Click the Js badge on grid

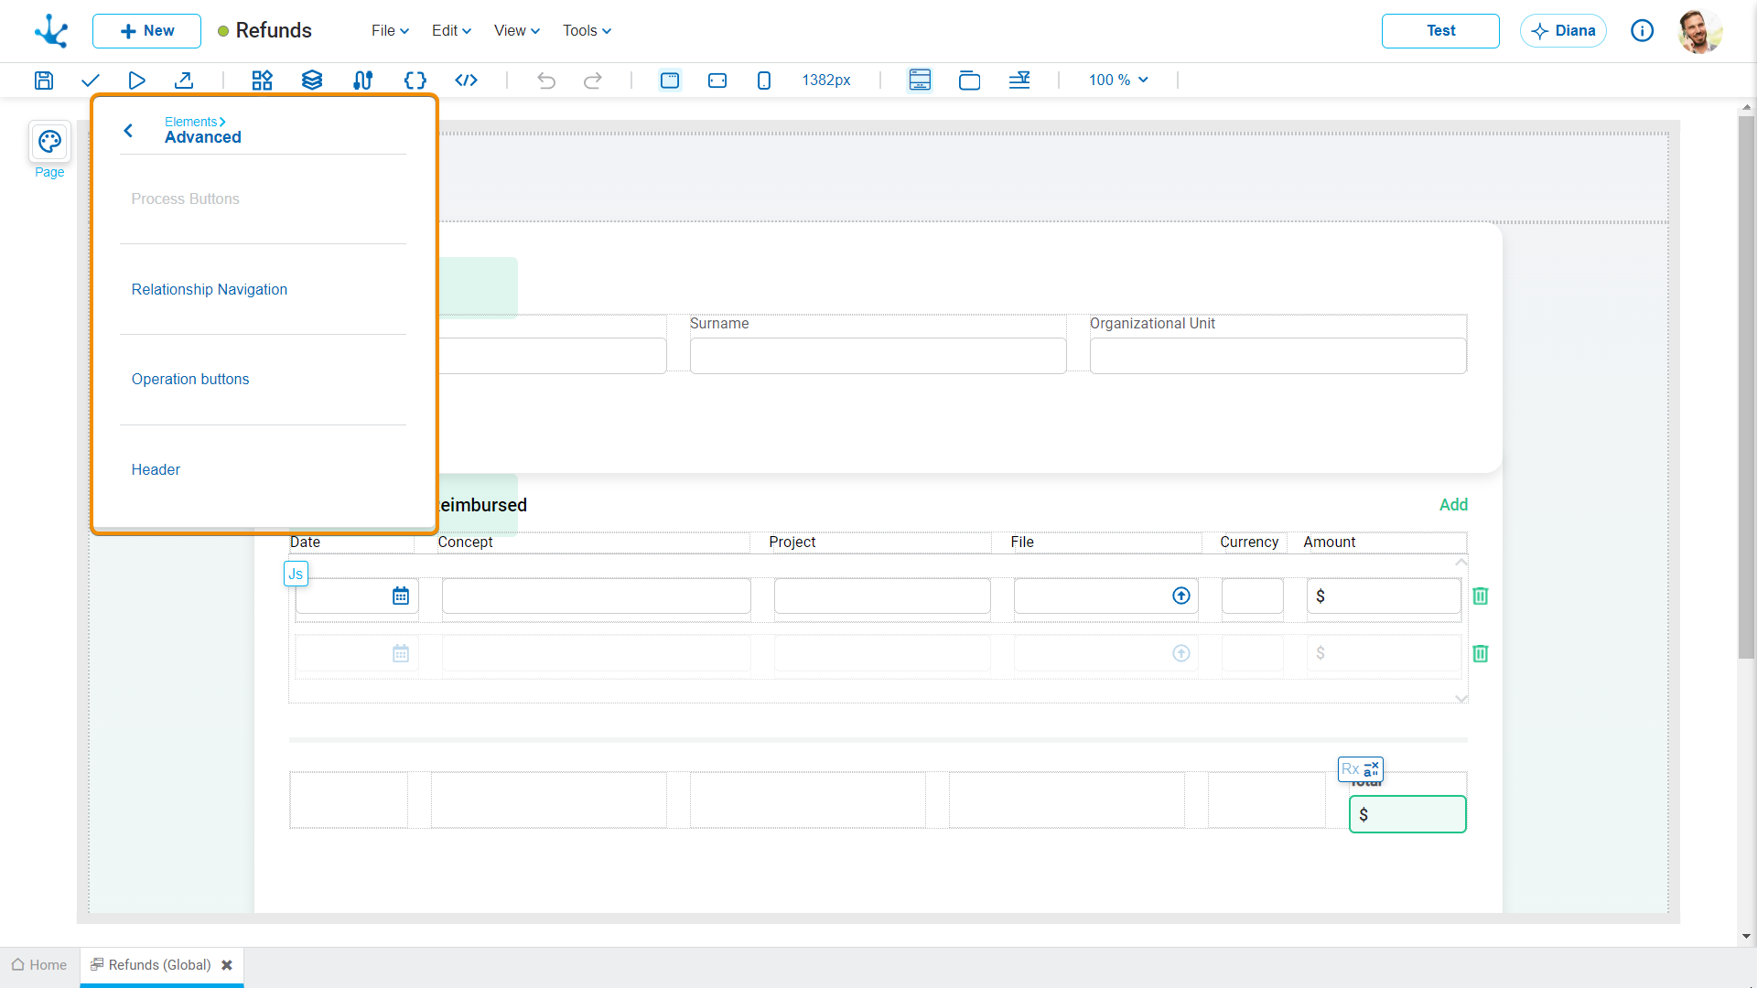click(x=296, y=575)
